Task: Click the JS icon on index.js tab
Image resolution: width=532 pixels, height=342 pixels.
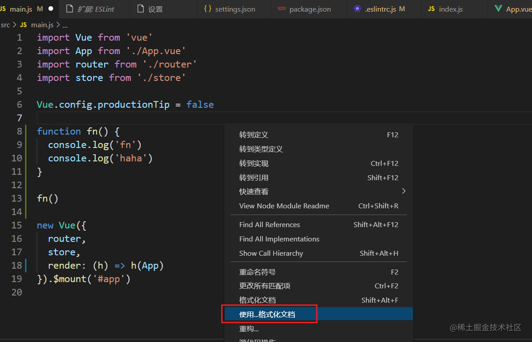Action: coord(431,9)
